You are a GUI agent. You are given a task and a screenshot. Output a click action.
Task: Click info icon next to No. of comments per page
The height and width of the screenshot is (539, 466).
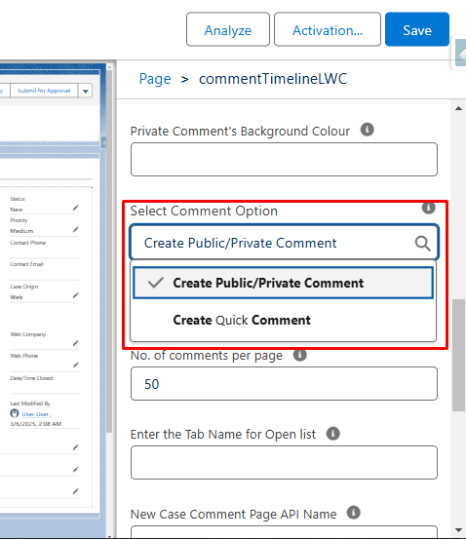point(299,355)
